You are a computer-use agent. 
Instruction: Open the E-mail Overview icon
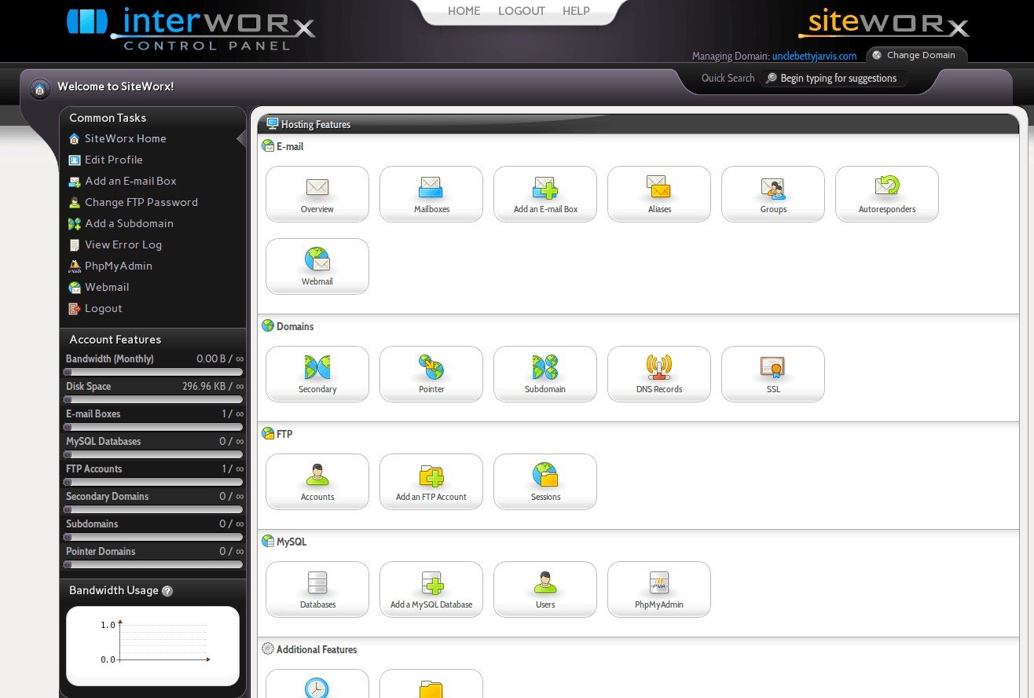[x=317, y=194]
